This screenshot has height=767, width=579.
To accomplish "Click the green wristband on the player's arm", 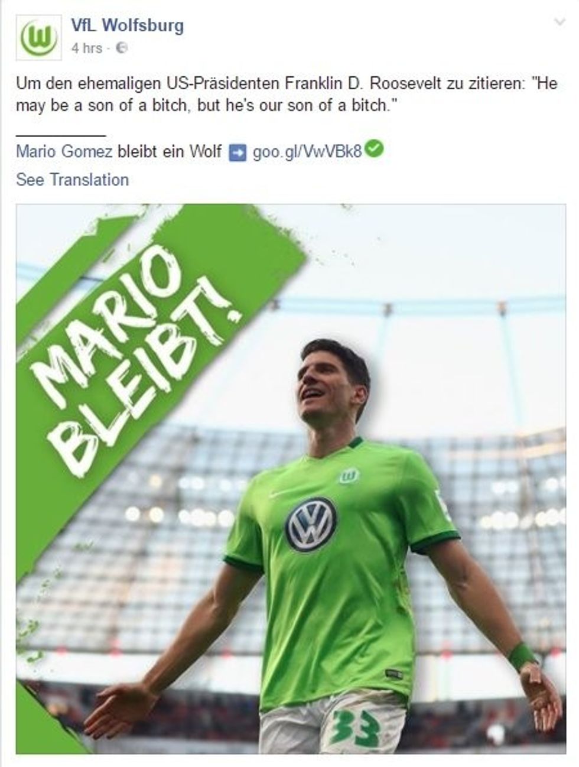I will pyautogui.click(x=521, y=656).
